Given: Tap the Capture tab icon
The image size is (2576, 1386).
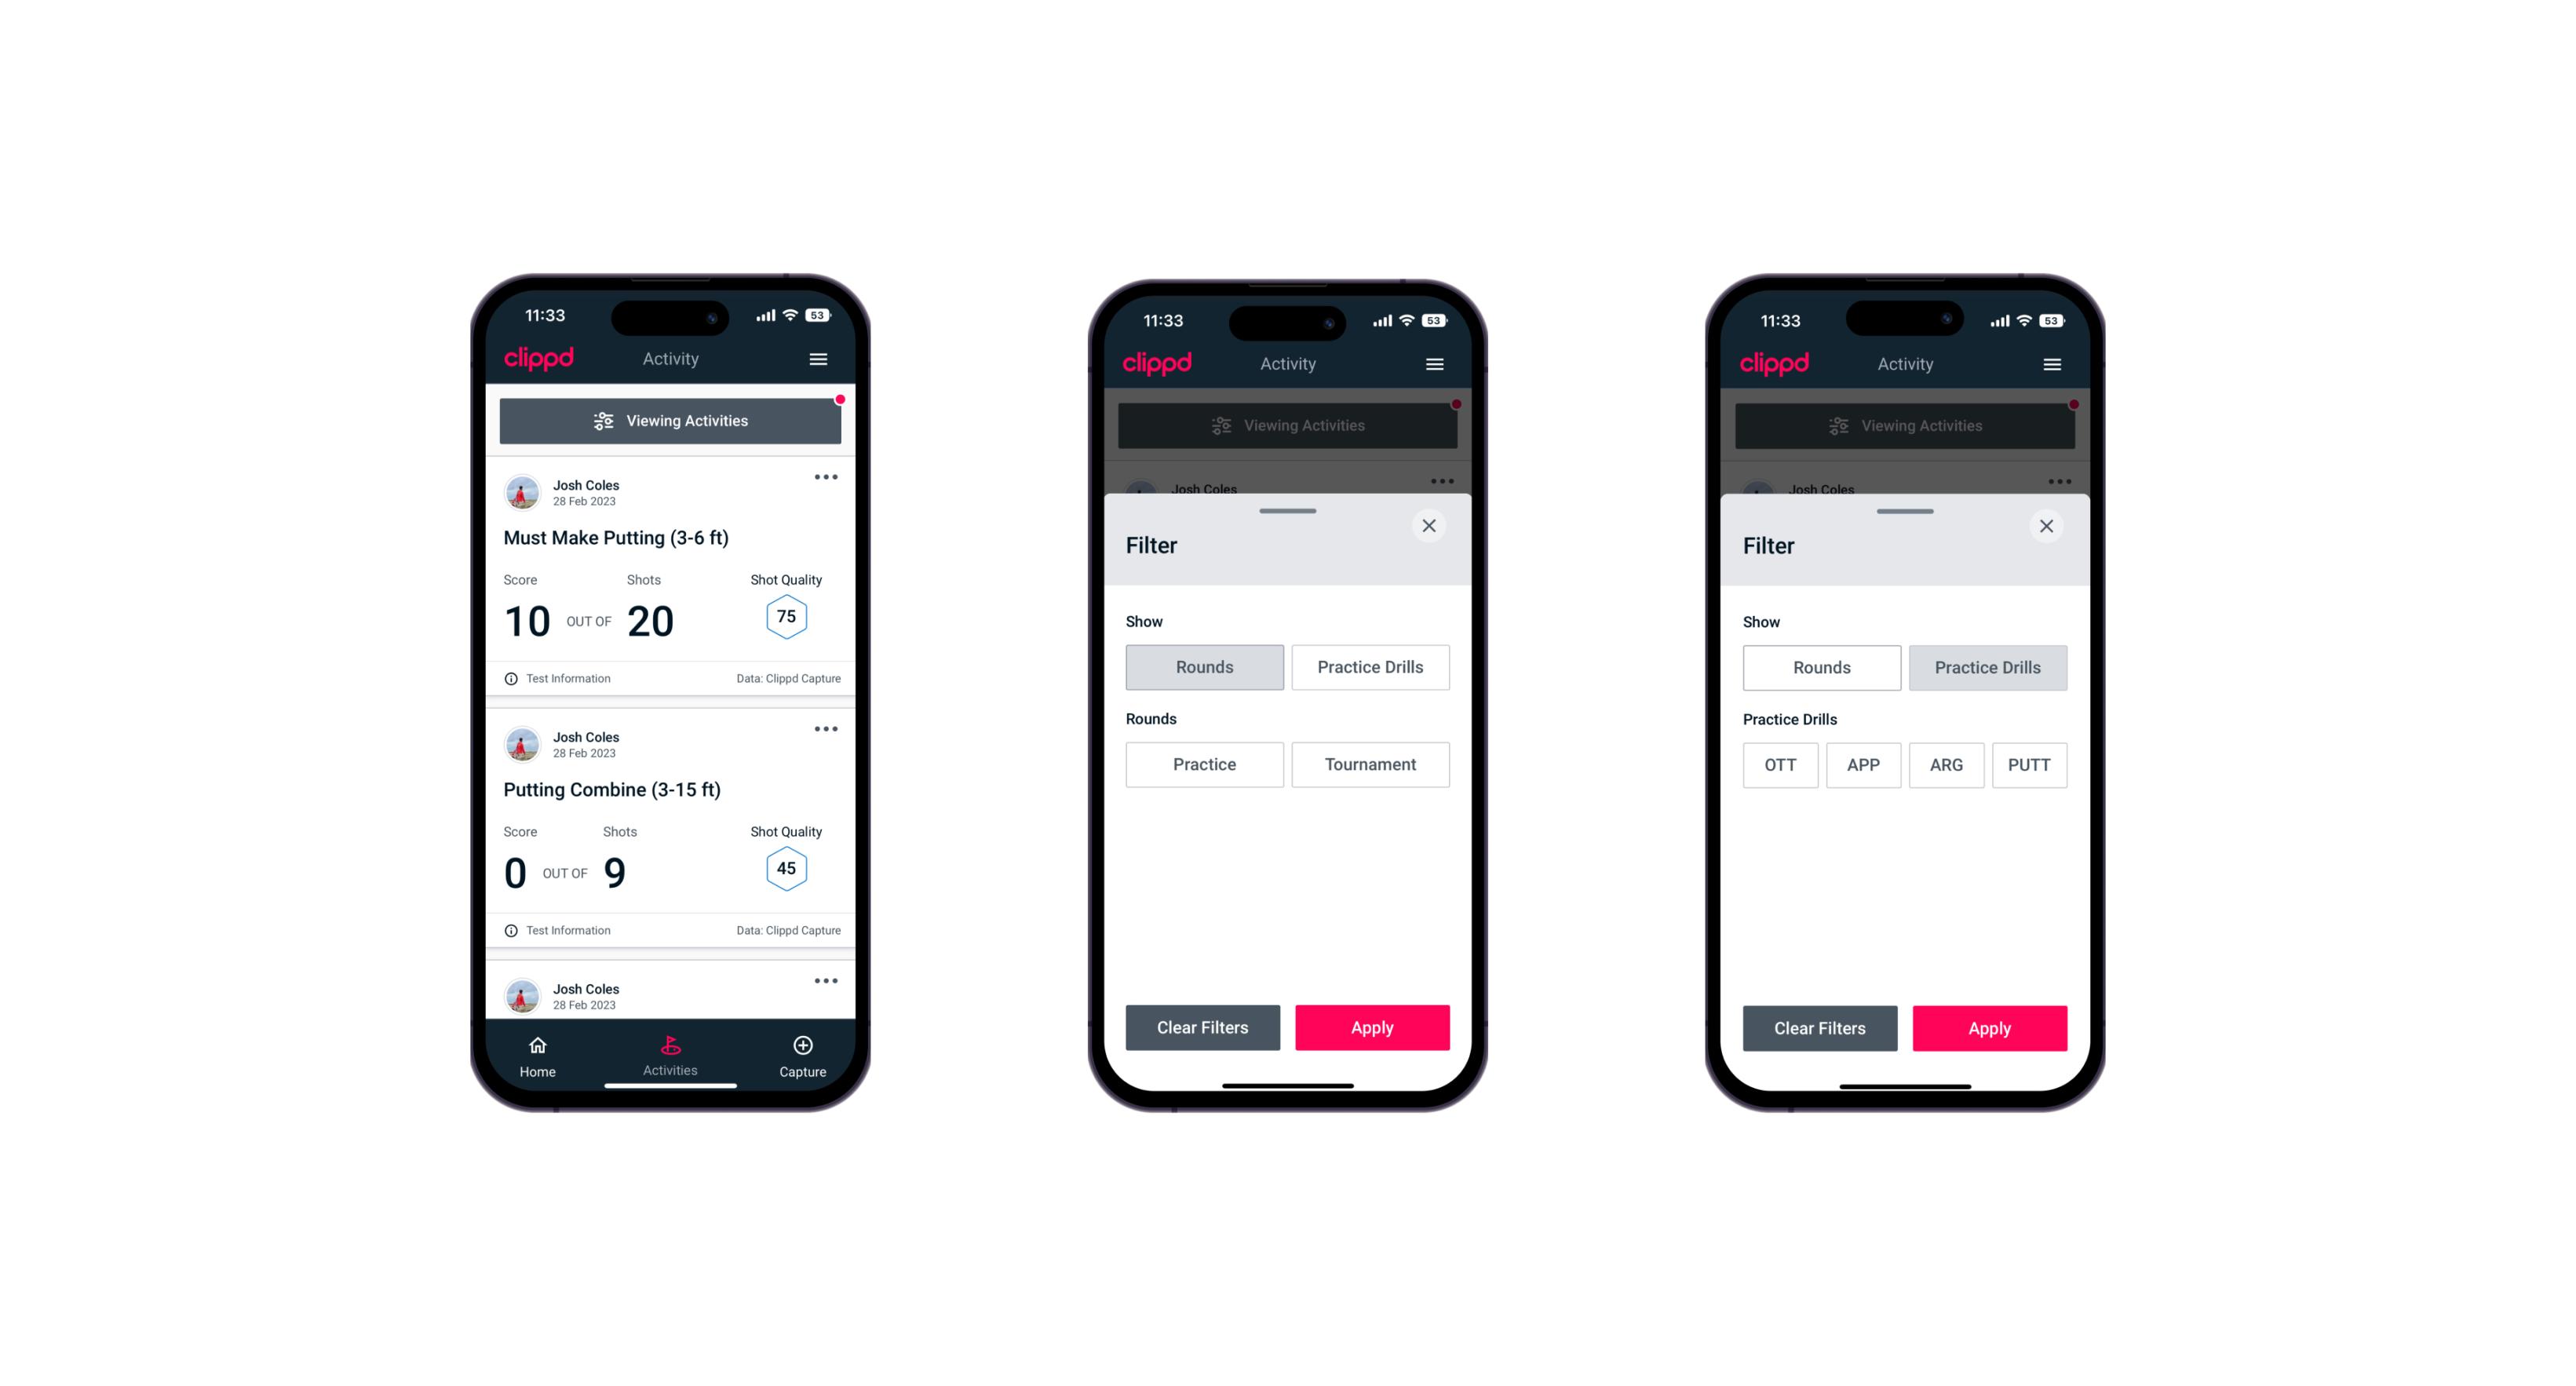Looking at the screenshot, I should tap(802, 1046).
